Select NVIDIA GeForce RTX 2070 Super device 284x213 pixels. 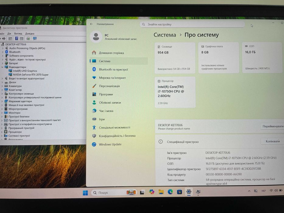point(31,75)
